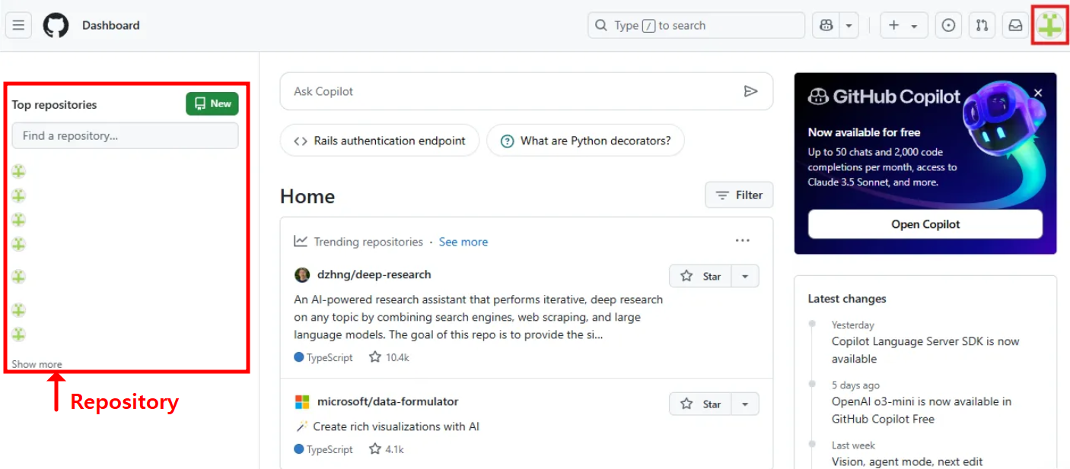Click the 4.1k stars count

[x=387, y=449]
